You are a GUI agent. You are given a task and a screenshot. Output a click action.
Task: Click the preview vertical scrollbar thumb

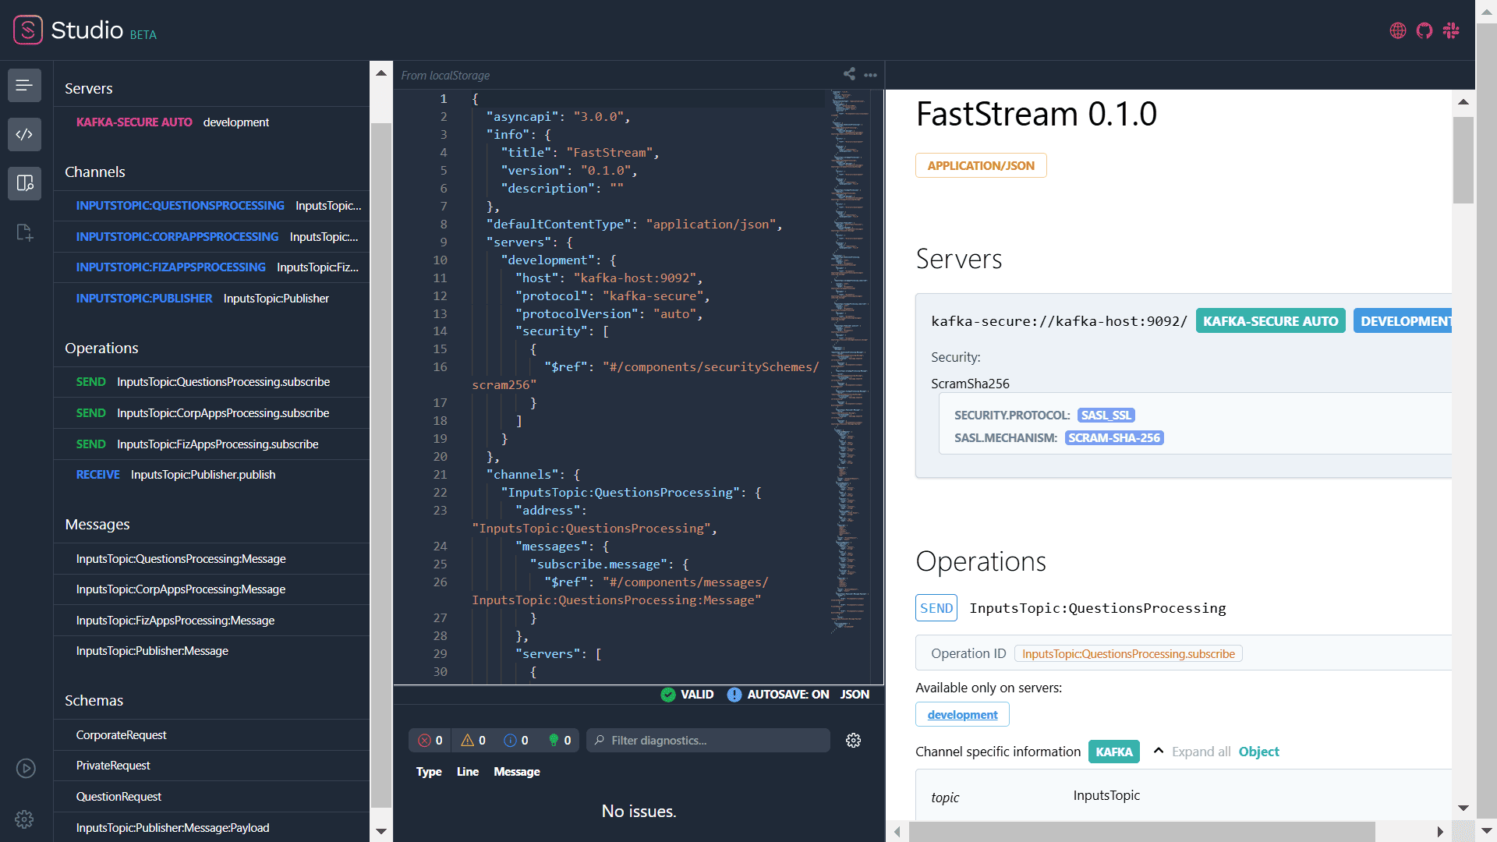pyautogui.click(x=1463, y=160)
